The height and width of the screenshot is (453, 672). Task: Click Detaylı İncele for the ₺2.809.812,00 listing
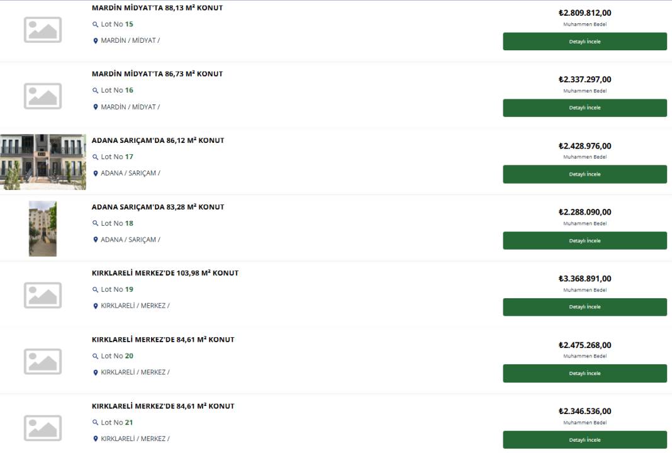click(x=585, y=42)
